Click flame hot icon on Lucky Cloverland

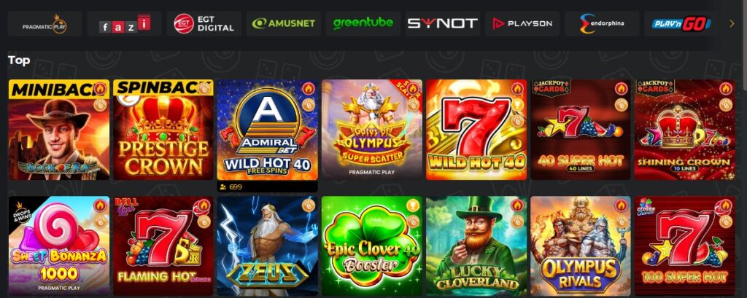tap(517, 205)
